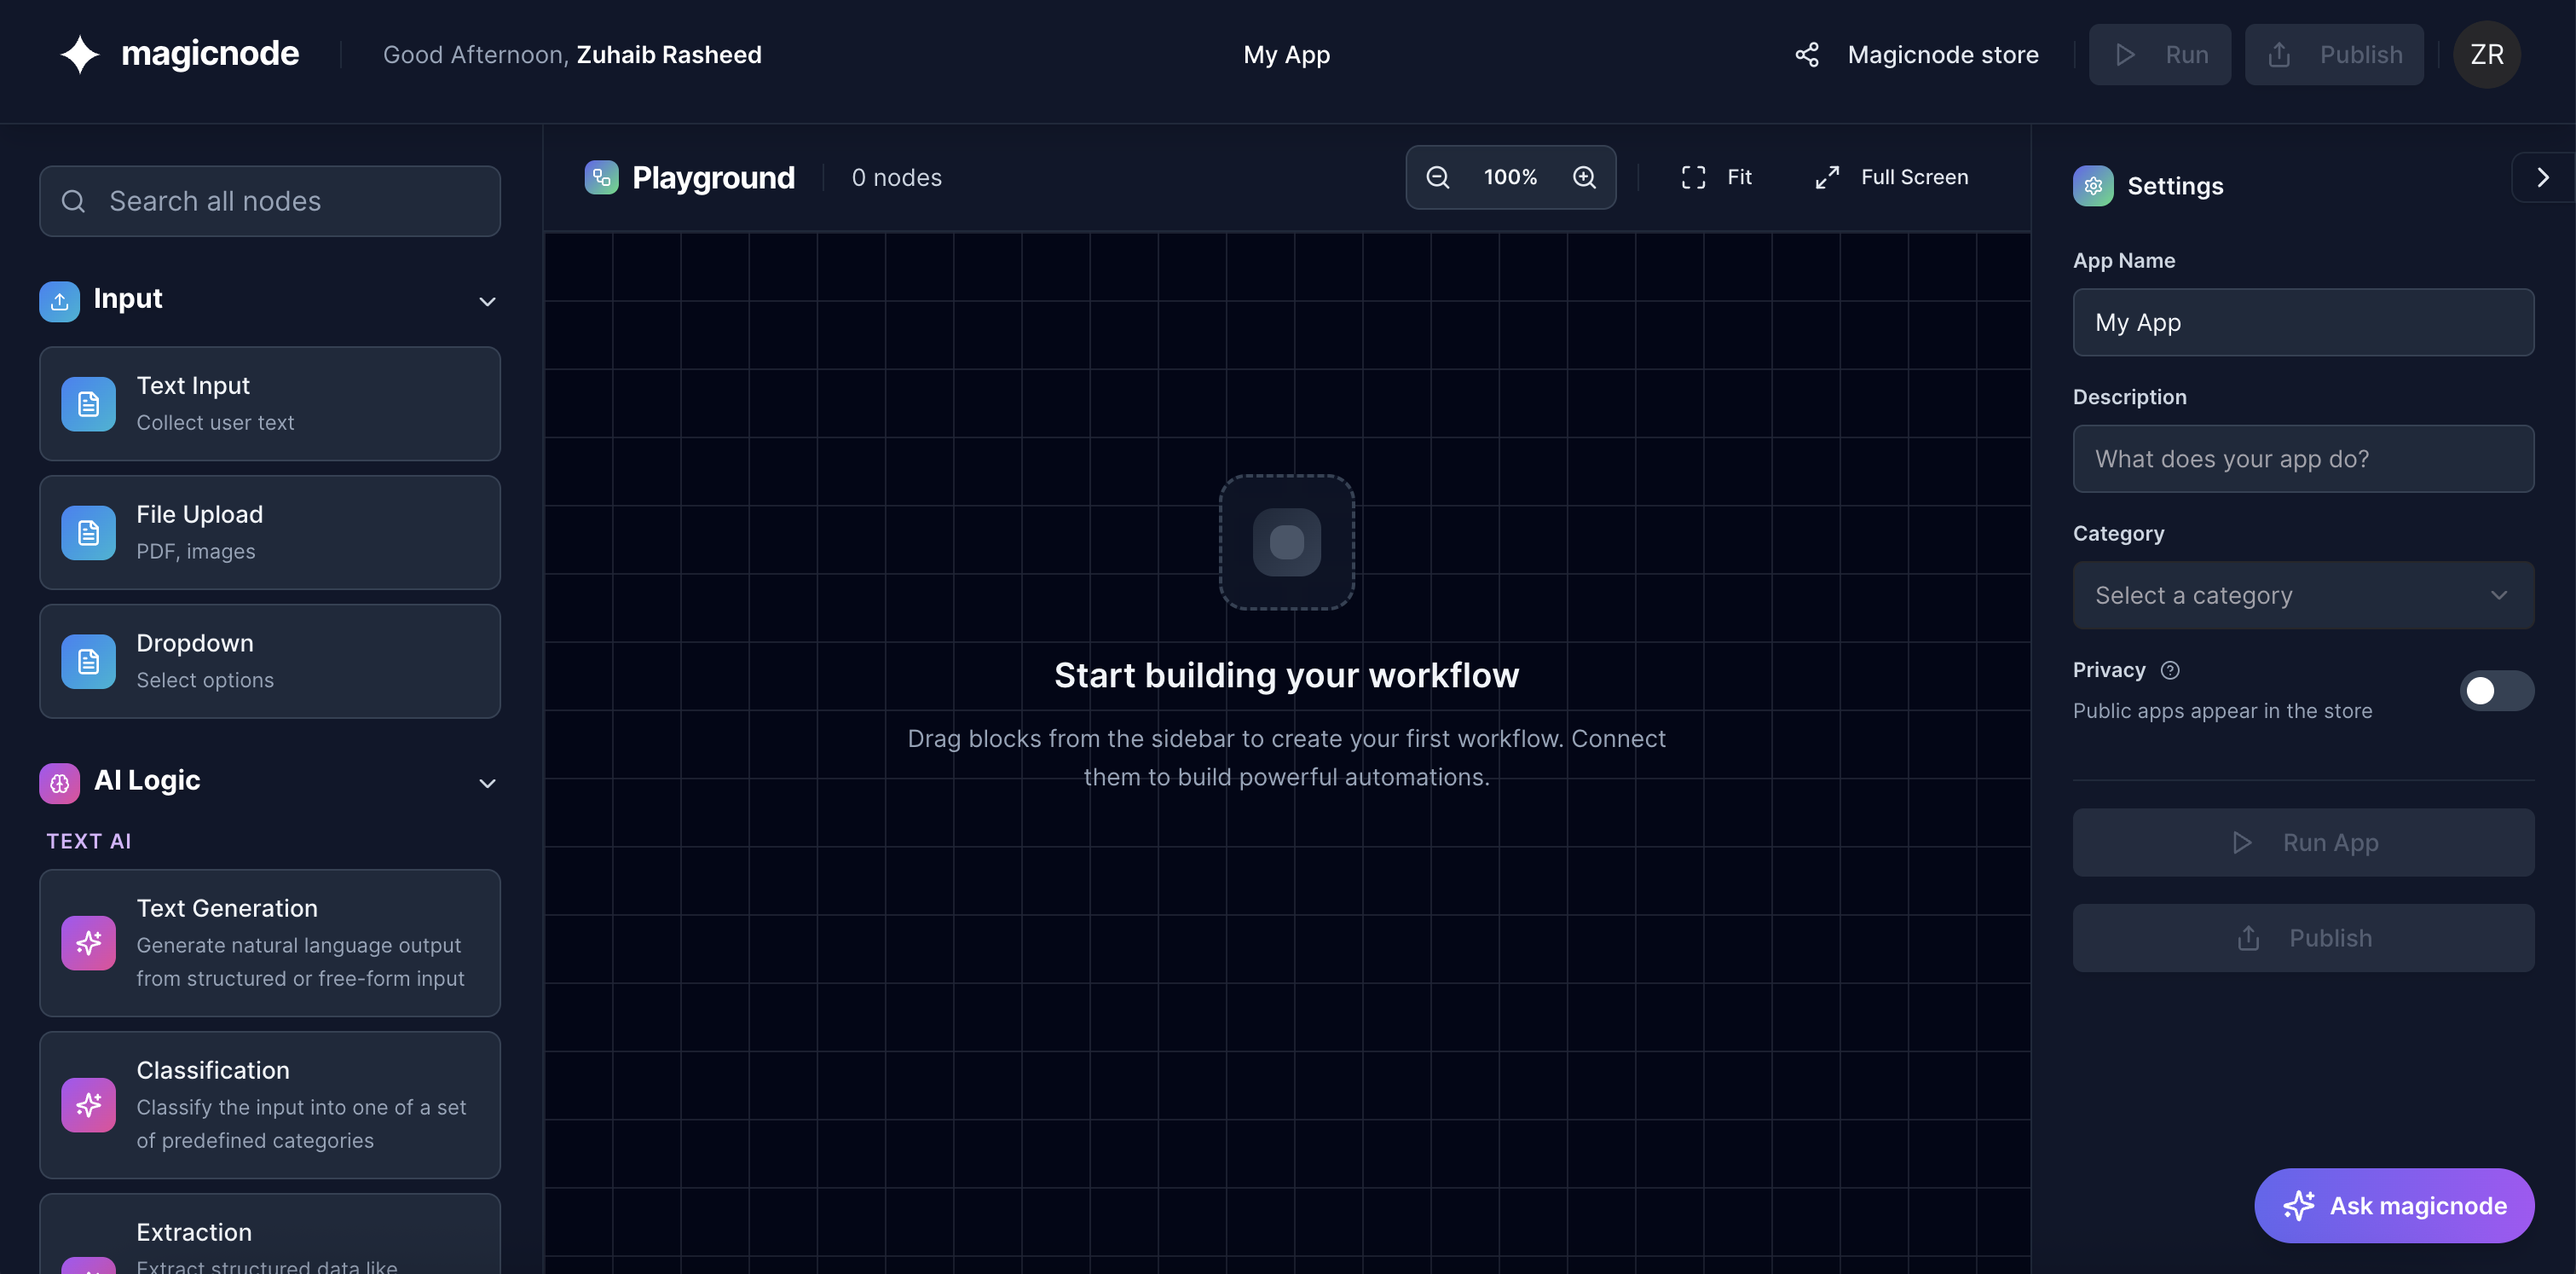Click the Privacy help question-mark icon
This screenshot has width=2576, height=1274.
coord(2170,670)
